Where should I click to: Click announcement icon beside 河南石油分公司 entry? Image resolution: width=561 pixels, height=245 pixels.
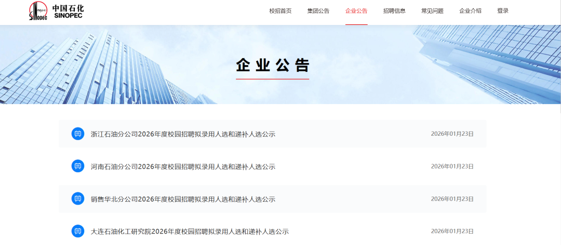pyautogui.click(x=77, y=166)
